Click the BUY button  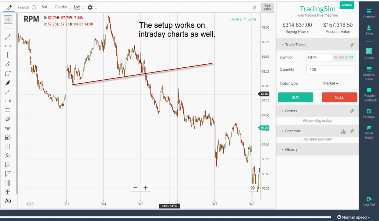coord(295,97)
